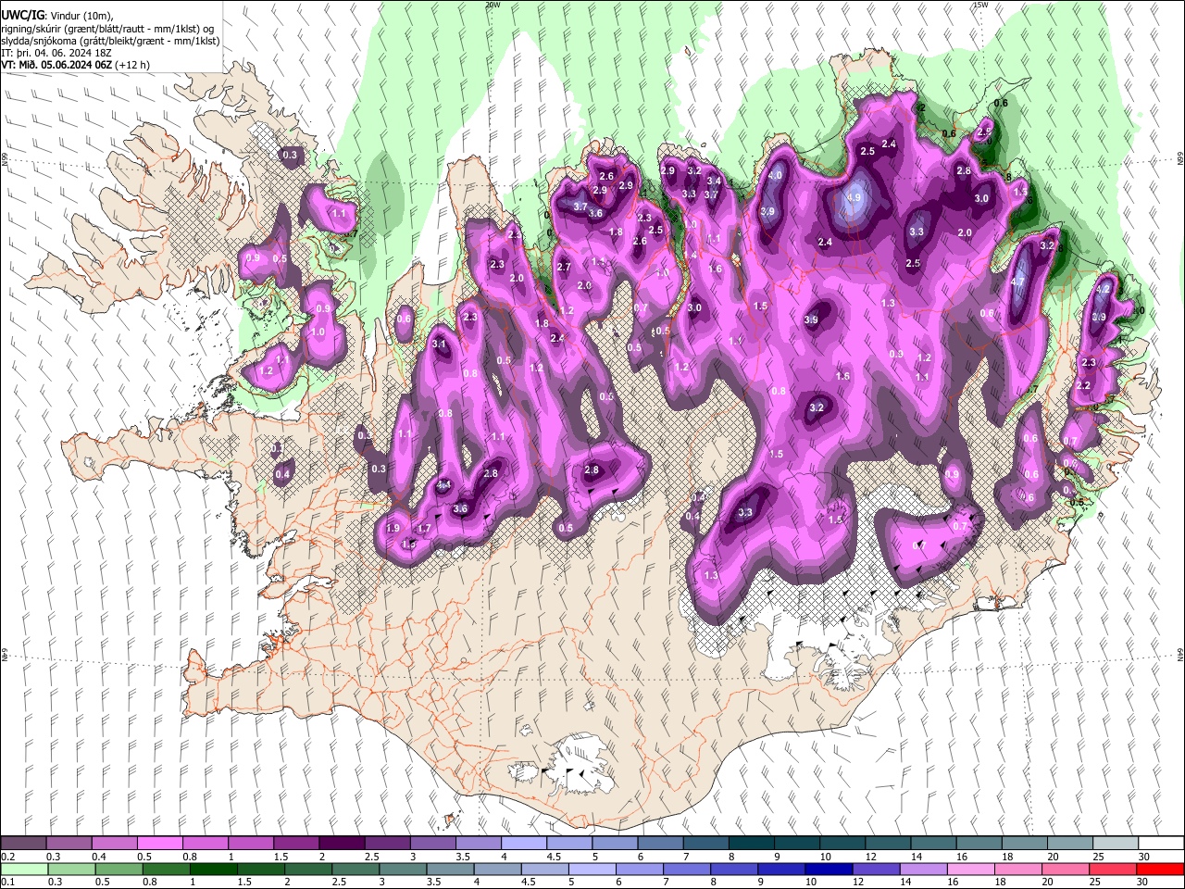
Task: Pick the dark teal 8 swatch in upper legend
Action: pyautogui.click(x=751, y=844)
